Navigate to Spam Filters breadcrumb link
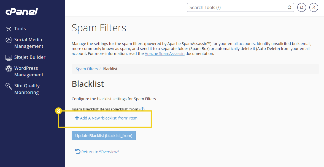The height and width of the screenshot is (167, 324). tap(87, 69)
